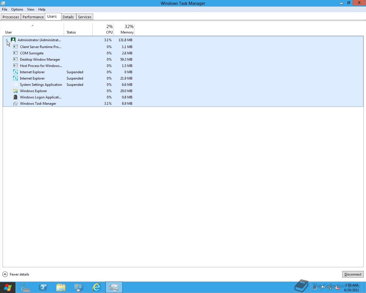Screen dimensions: 366x293
Task: Click the Client Server Runtime Process icon
Action: 15,47
